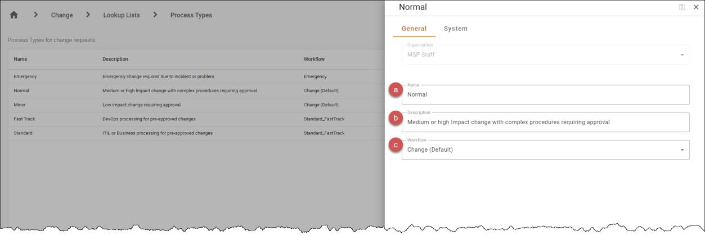
Task: Open the Minor process type row
Action: click(x=196, y=105)
